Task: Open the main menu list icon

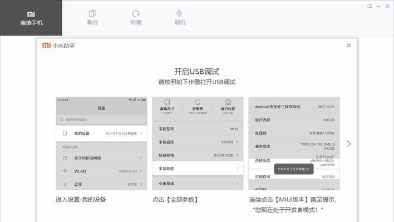Action: click(x=370, y=6)
